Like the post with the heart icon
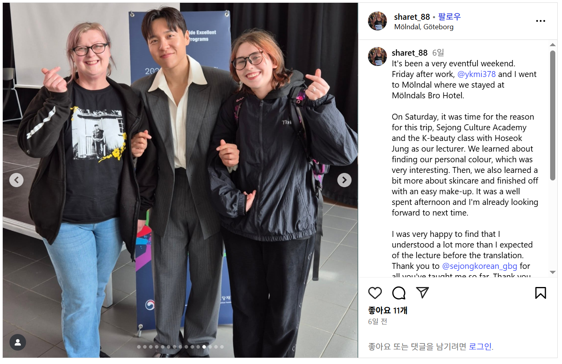 pyautogui.click(x=375, y=293)
